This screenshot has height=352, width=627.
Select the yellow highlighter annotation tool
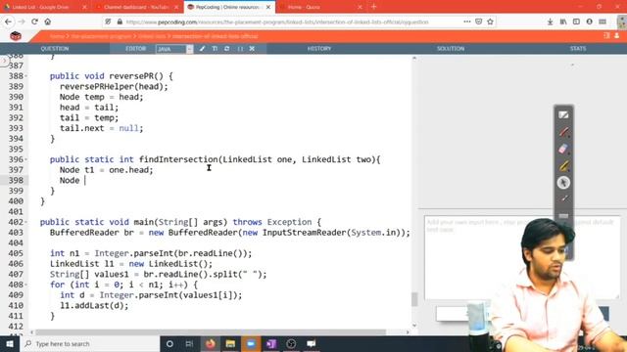563,165
